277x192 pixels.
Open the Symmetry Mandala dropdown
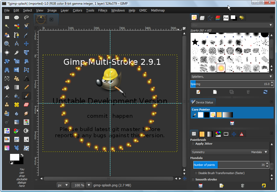tap(230, 152)
